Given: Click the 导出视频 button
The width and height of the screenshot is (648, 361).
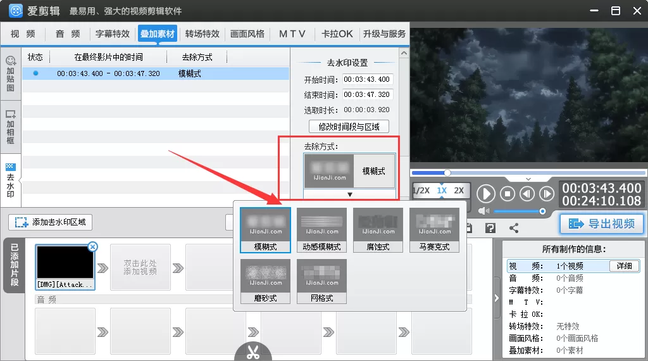Looking at the screenshot, I should [602, 224].
